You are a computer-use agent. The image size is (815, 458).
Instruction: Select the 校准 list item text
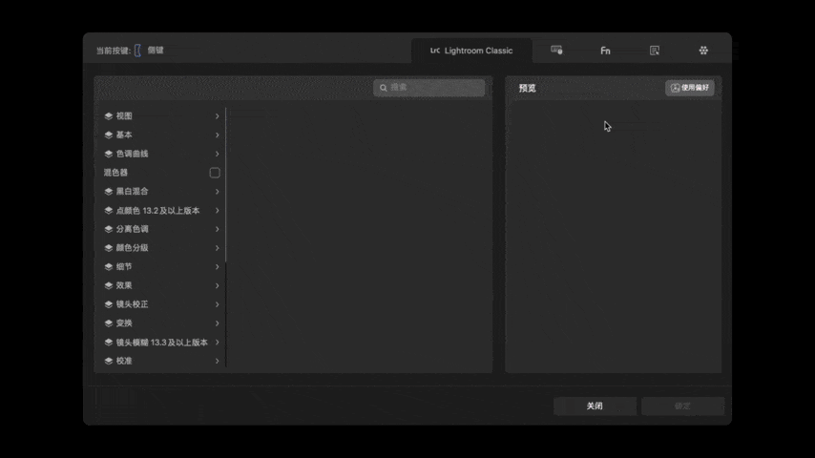click(124, 361)
